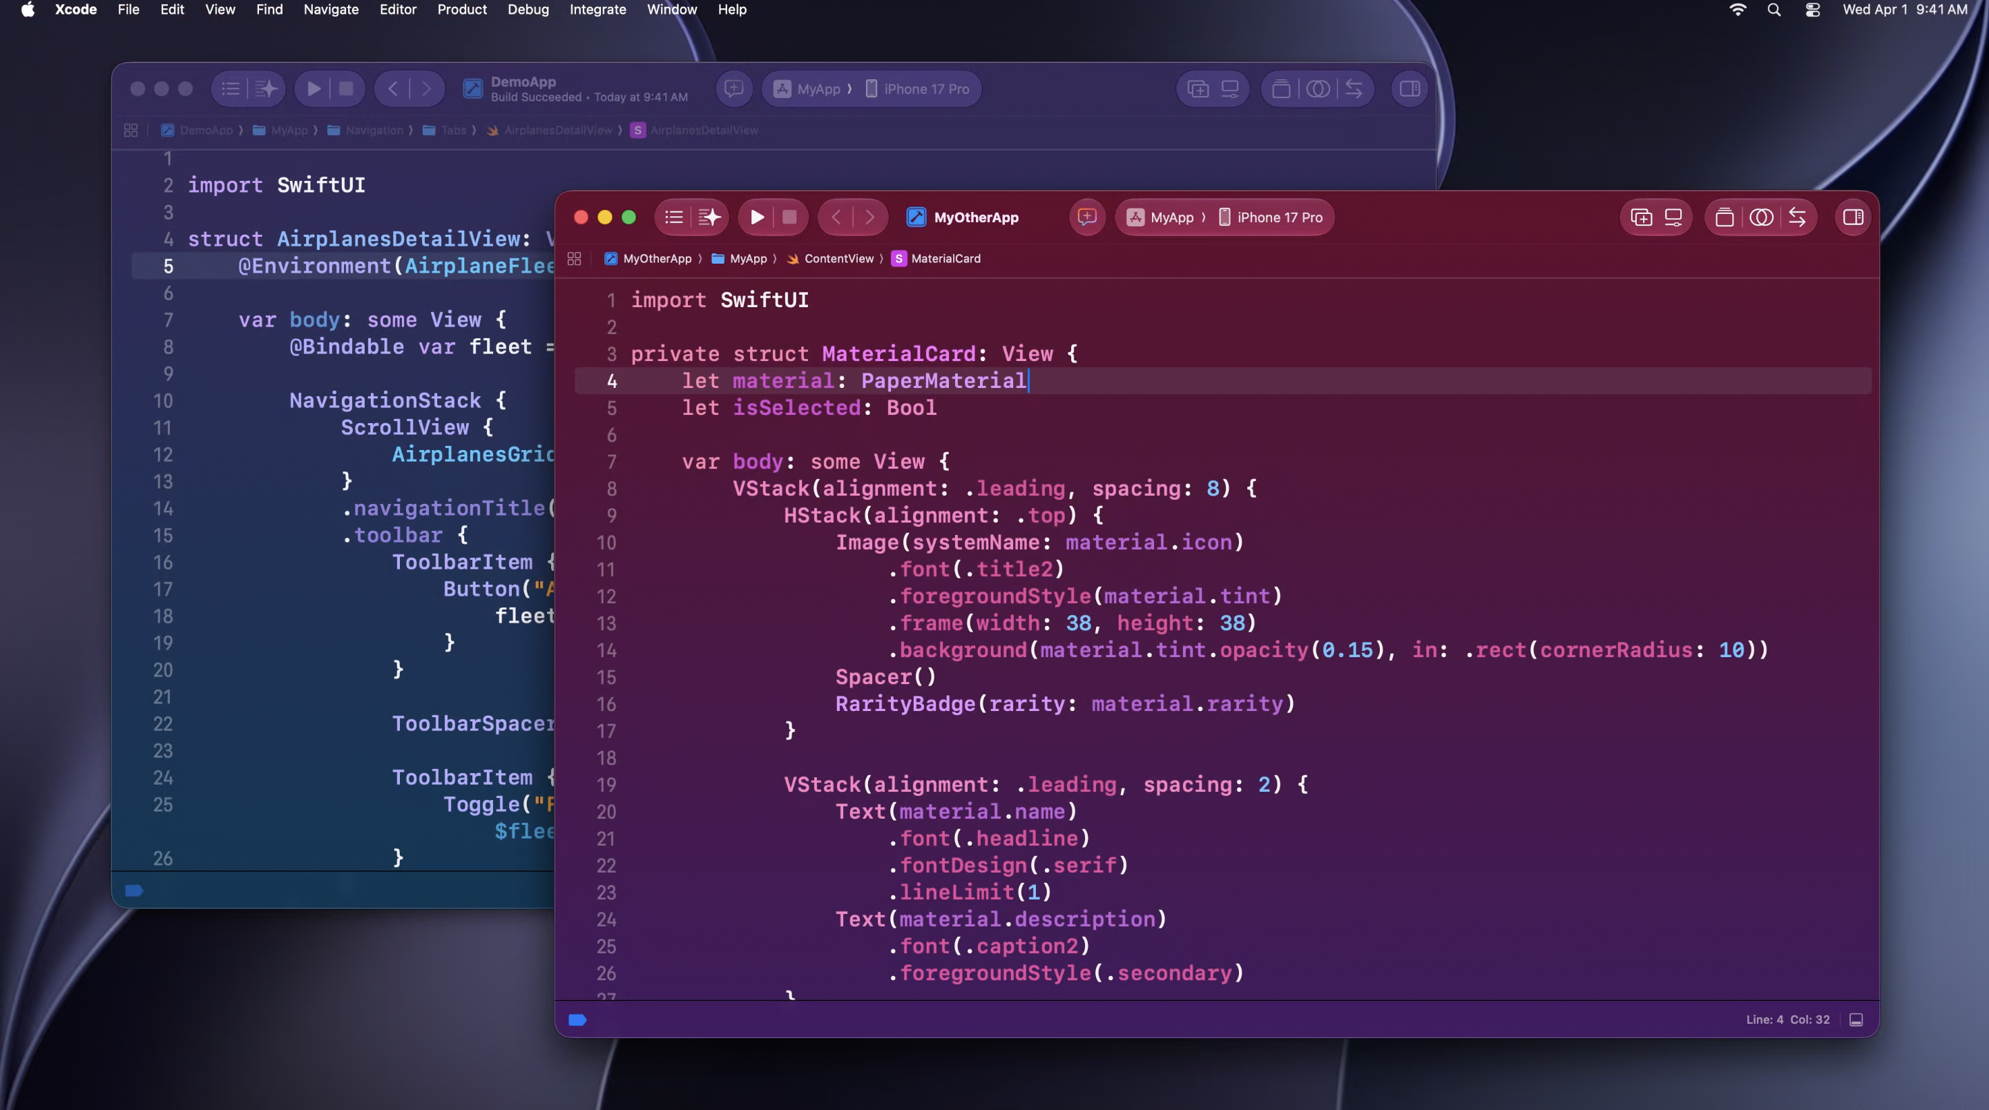The image size is (1989, 1110).
Task: Open Navigation folder in DemoApp jump bar
Action: [x=365, y=130]
